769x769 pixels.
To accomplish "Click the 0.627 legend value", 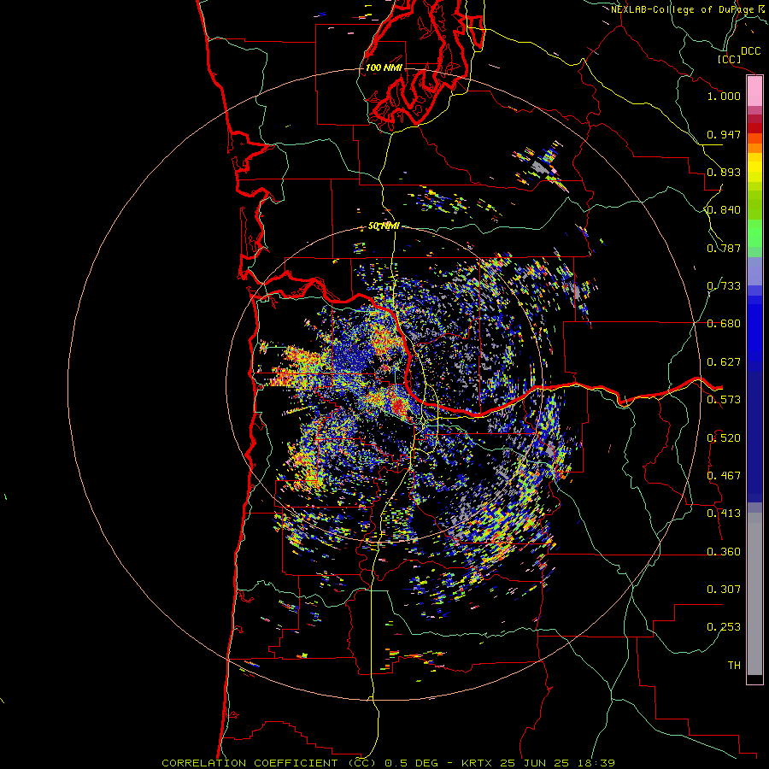I will click(724, 362).
